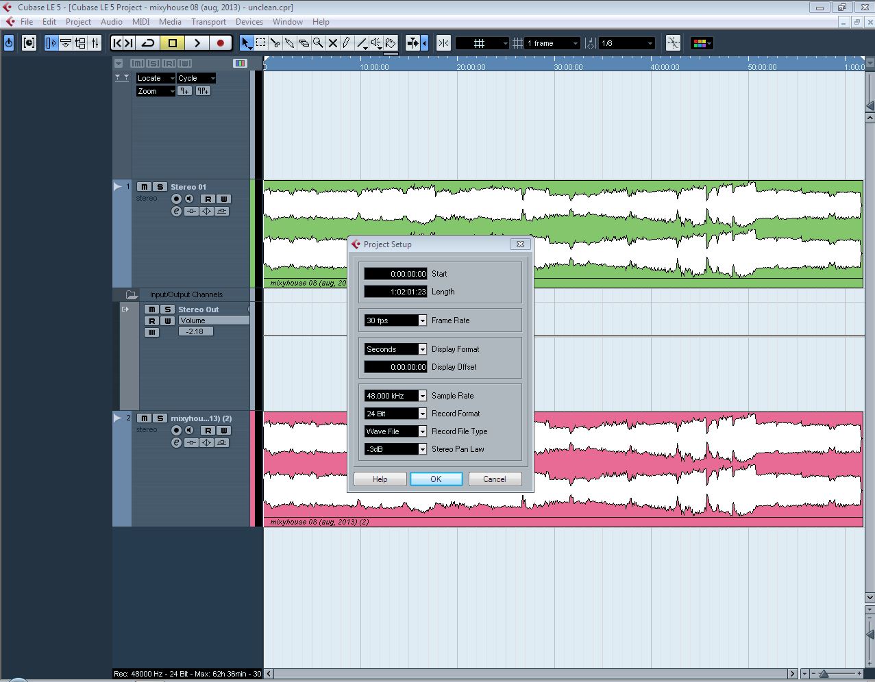
Task: Click OK in Project Setup dialog
Action: [x=436, y=479]
